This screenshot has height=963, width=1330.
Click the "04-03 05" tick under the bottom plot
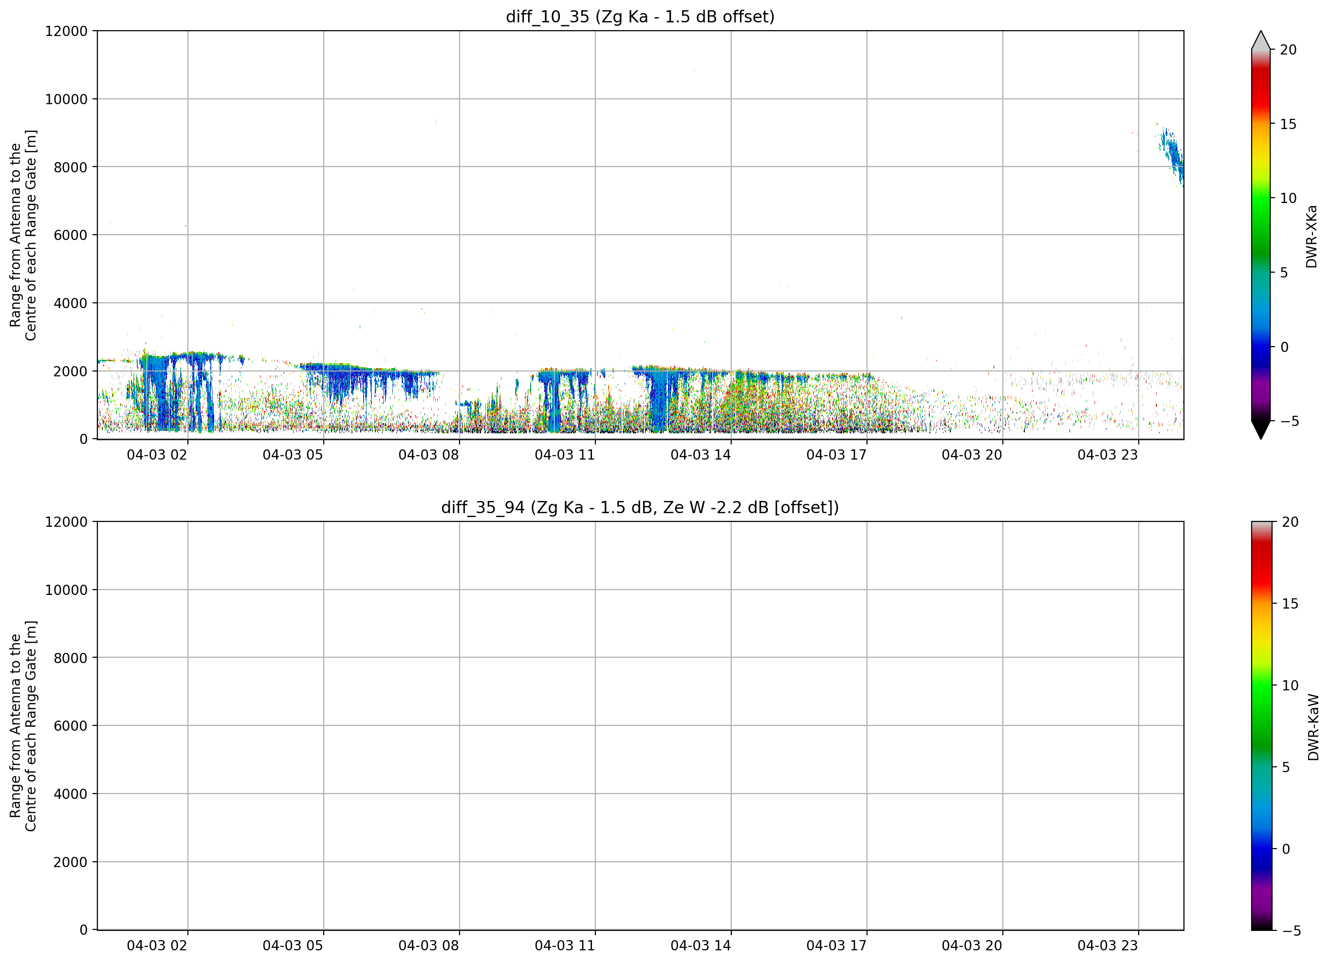293,946
